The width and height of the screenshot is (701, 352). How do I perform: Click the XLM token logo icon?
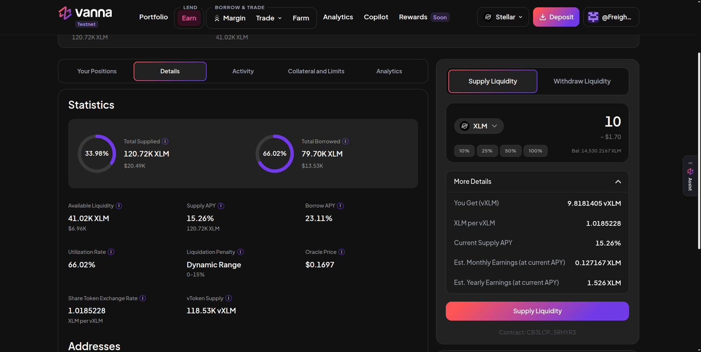[464, 126]
